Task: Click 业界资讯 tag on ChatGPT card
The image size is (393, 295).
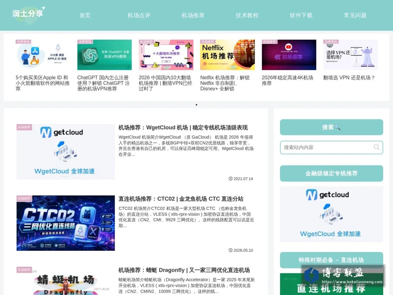Action: coord(85,42)
